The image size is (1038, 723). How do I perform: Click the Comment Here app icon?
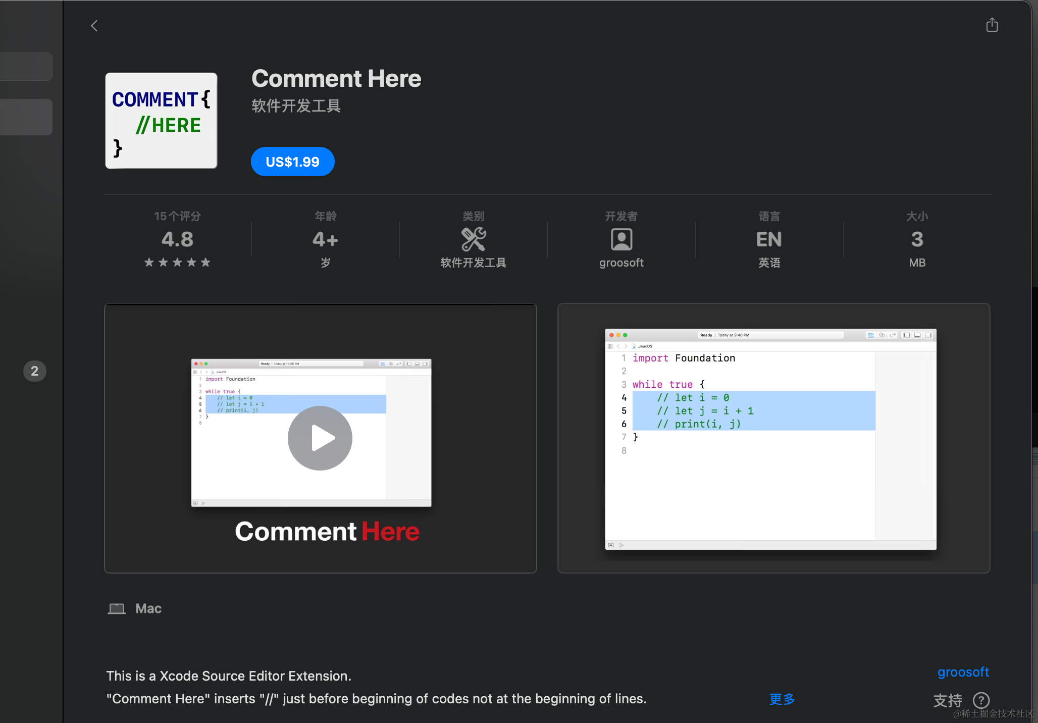click(x=161, y=121)
